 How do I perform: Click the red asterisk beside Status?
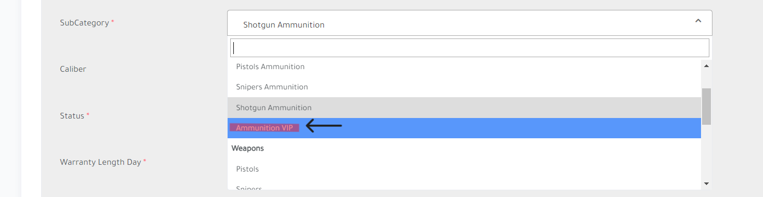[88, 114]
